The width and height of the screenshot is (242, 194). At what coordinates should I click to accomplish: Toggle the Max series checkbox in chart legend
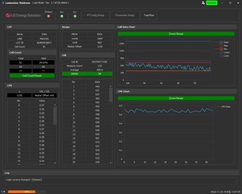point(221,45)
